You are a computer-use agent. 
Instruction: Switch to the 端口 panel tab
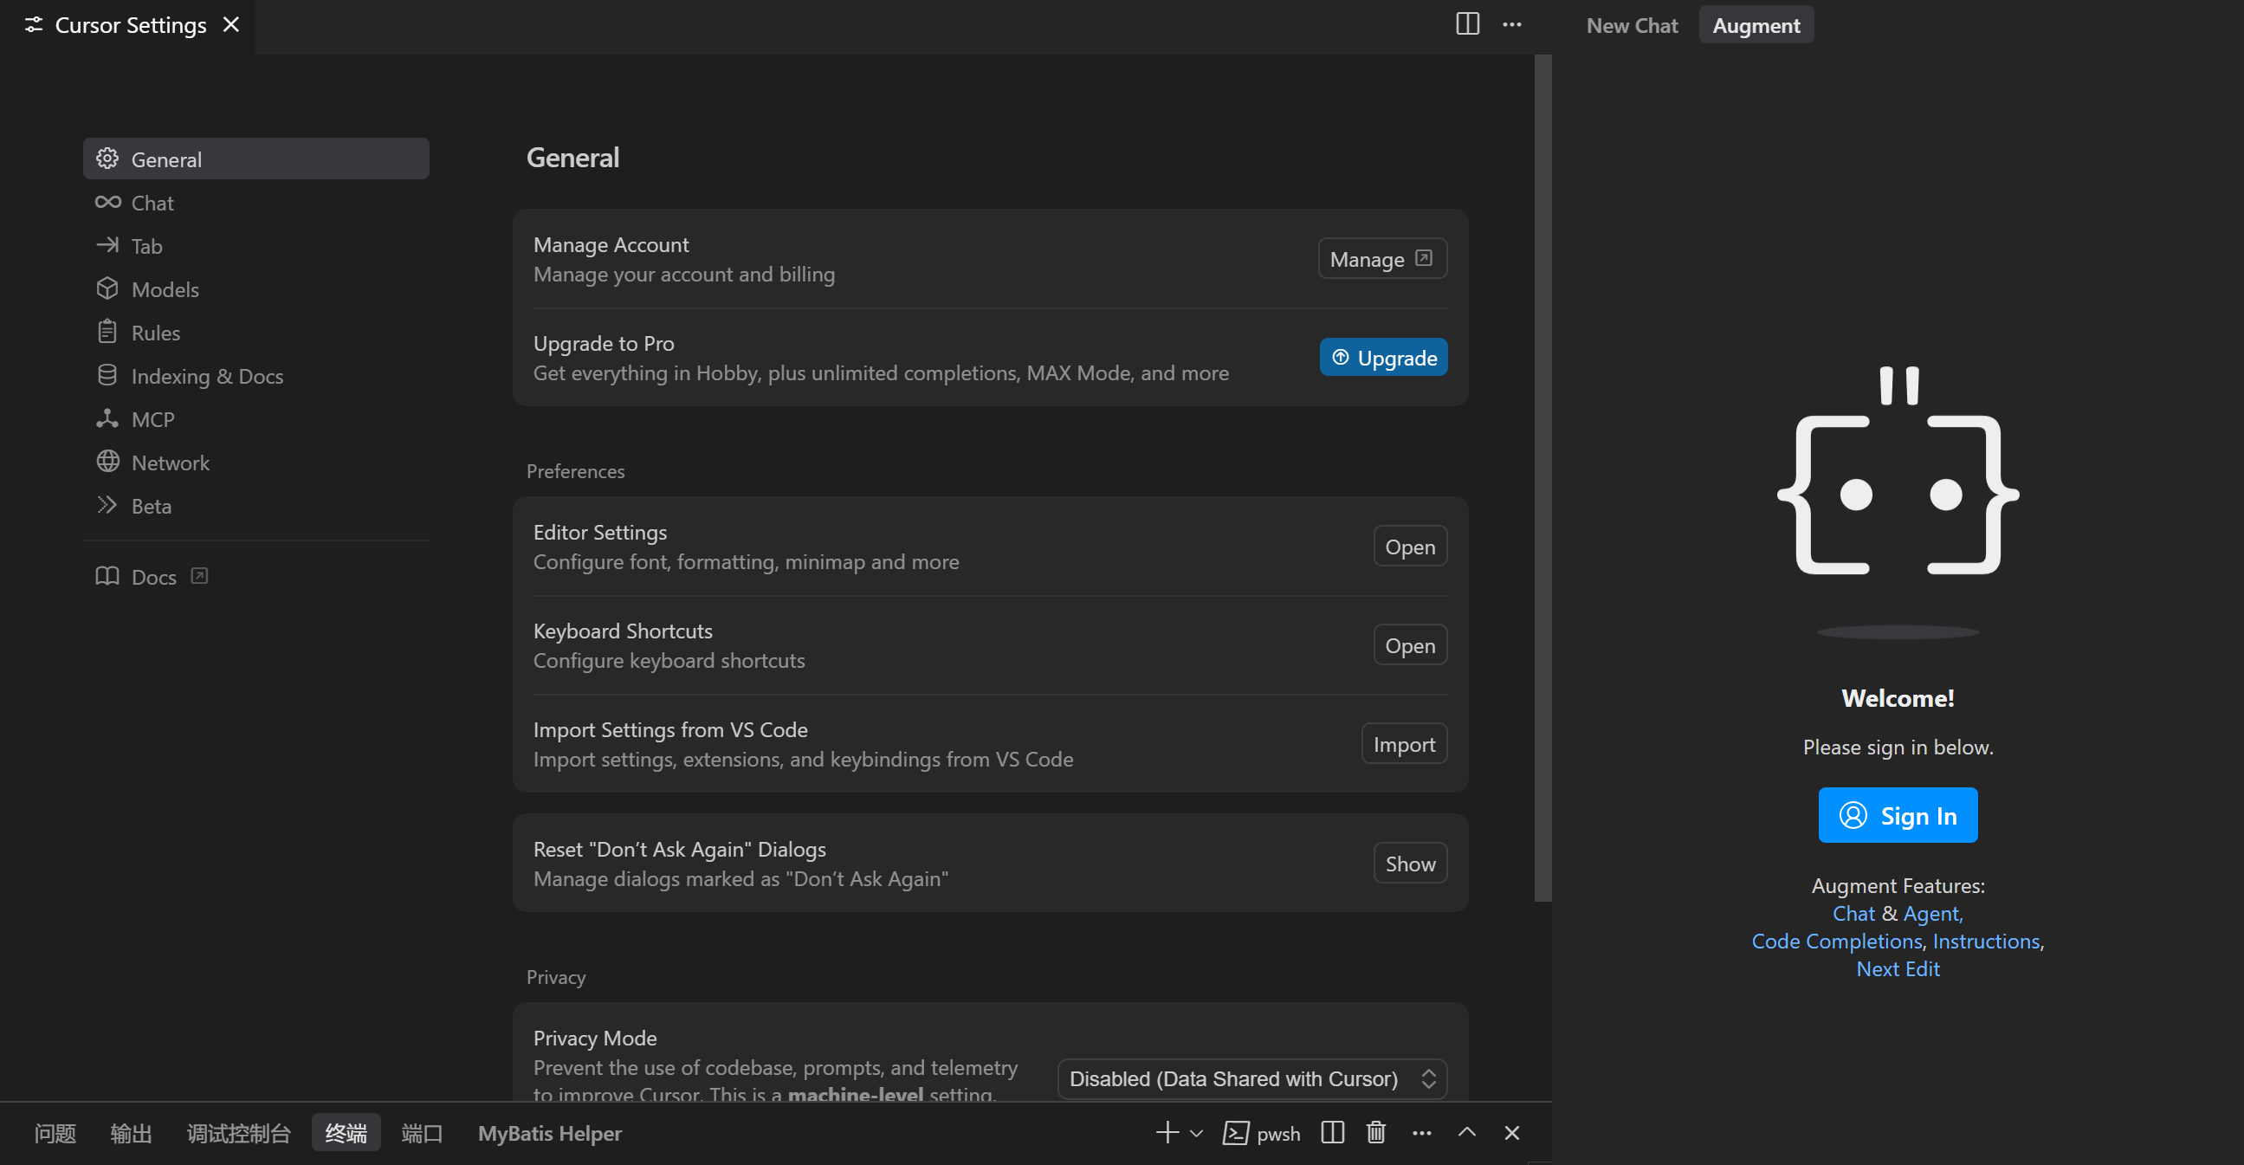[422, 1133]
